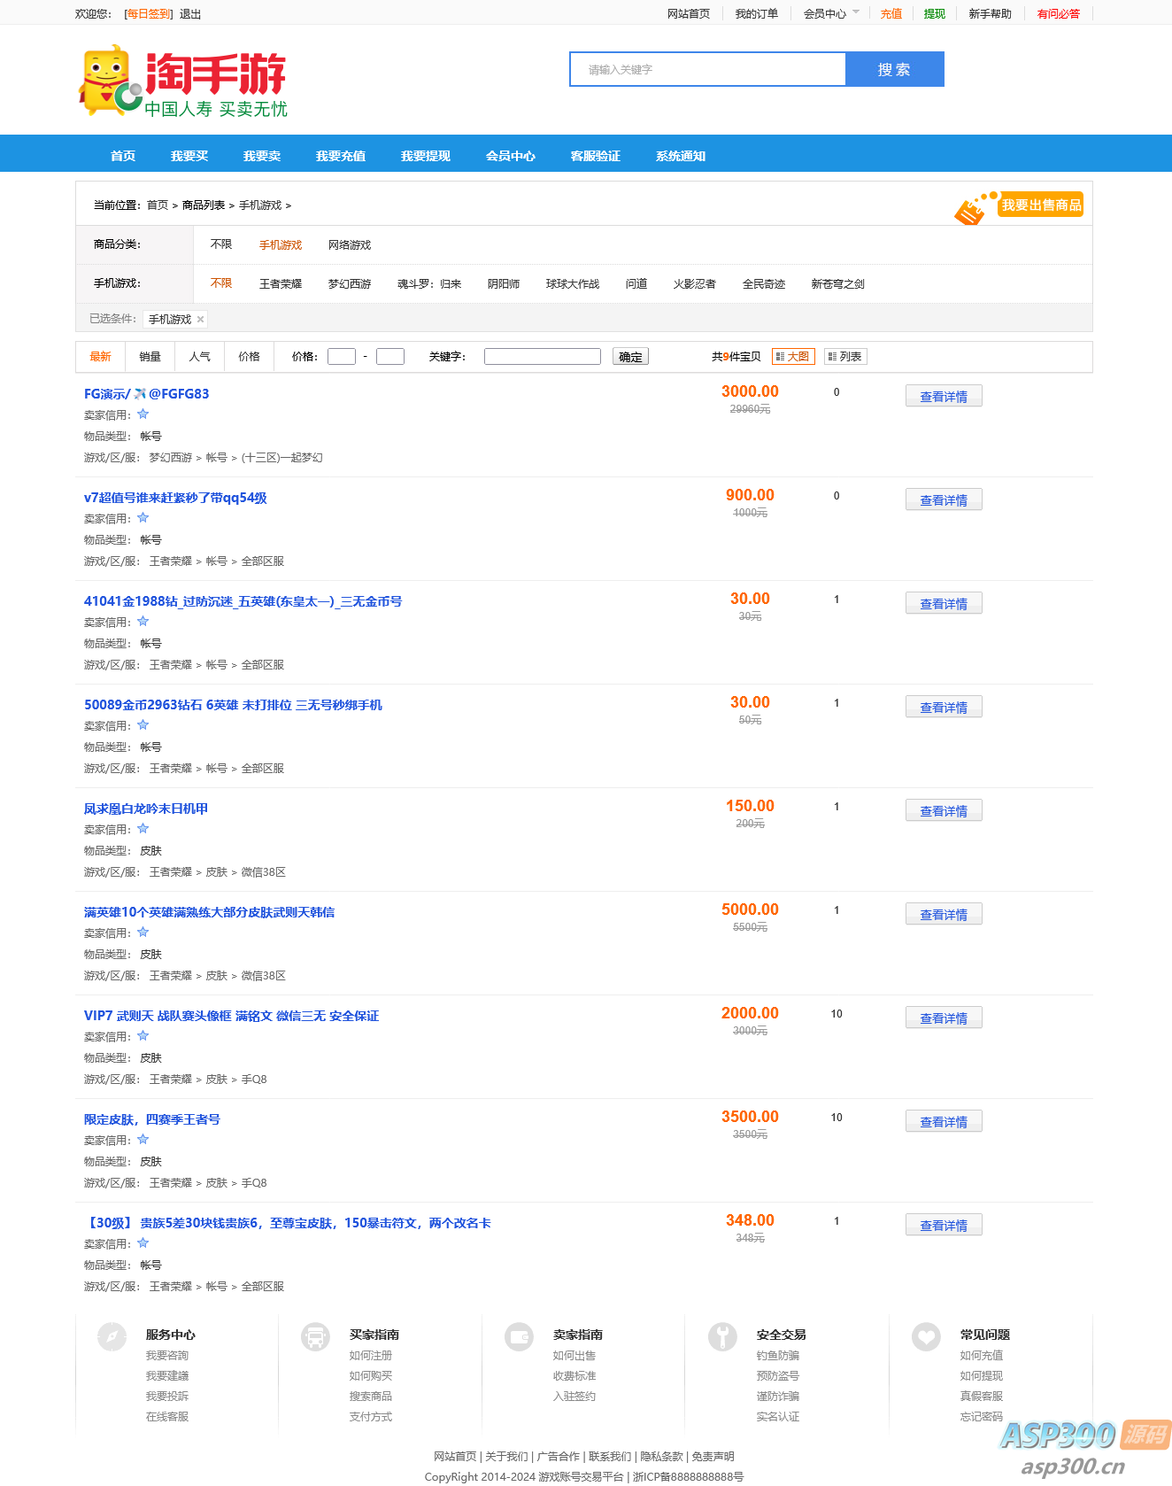Click the green 提现 top link
Screen dimensions: 1172x1486
pyautogui.click(x=935, y=14)
